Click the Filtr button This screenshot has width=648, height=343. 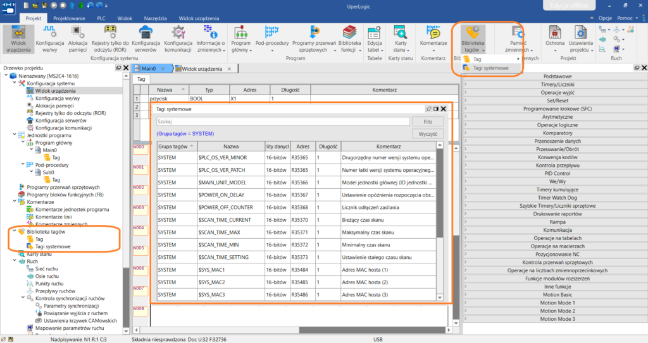coord(428,122)
